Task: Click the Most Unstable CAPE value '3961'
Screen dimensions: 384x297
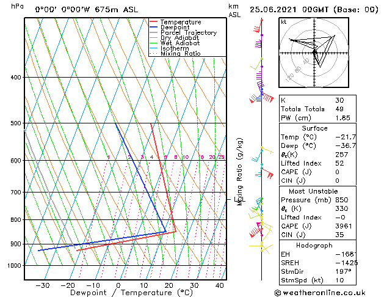Action: point(344,226)
